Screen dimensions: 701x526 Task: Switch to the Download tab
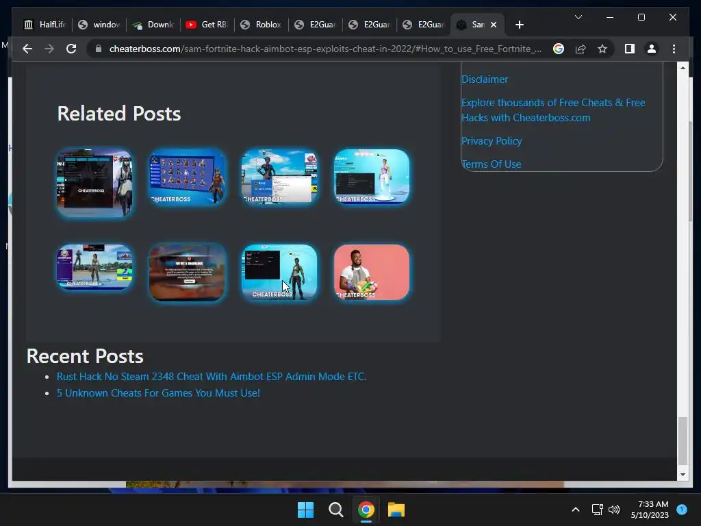click(153, 25)
